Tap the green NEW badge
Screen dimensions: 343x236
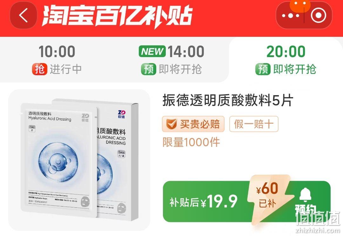152,51
